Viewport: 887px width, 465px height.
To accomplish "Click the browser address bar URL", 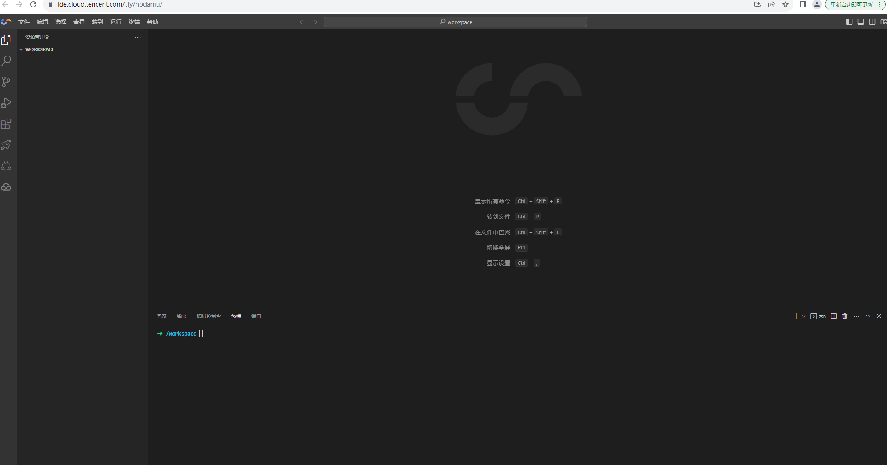I will coord(110,4).
